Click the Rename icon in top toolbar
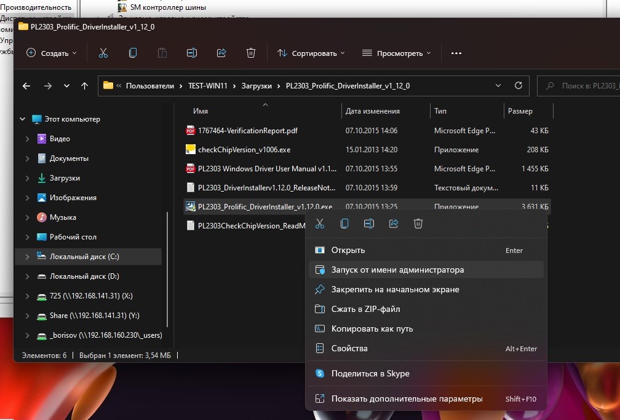Screen dimensions: 620x420 tap(192, 53)
